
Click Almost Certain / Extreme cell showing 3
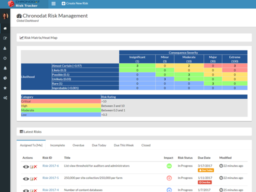tap(234, 65)
